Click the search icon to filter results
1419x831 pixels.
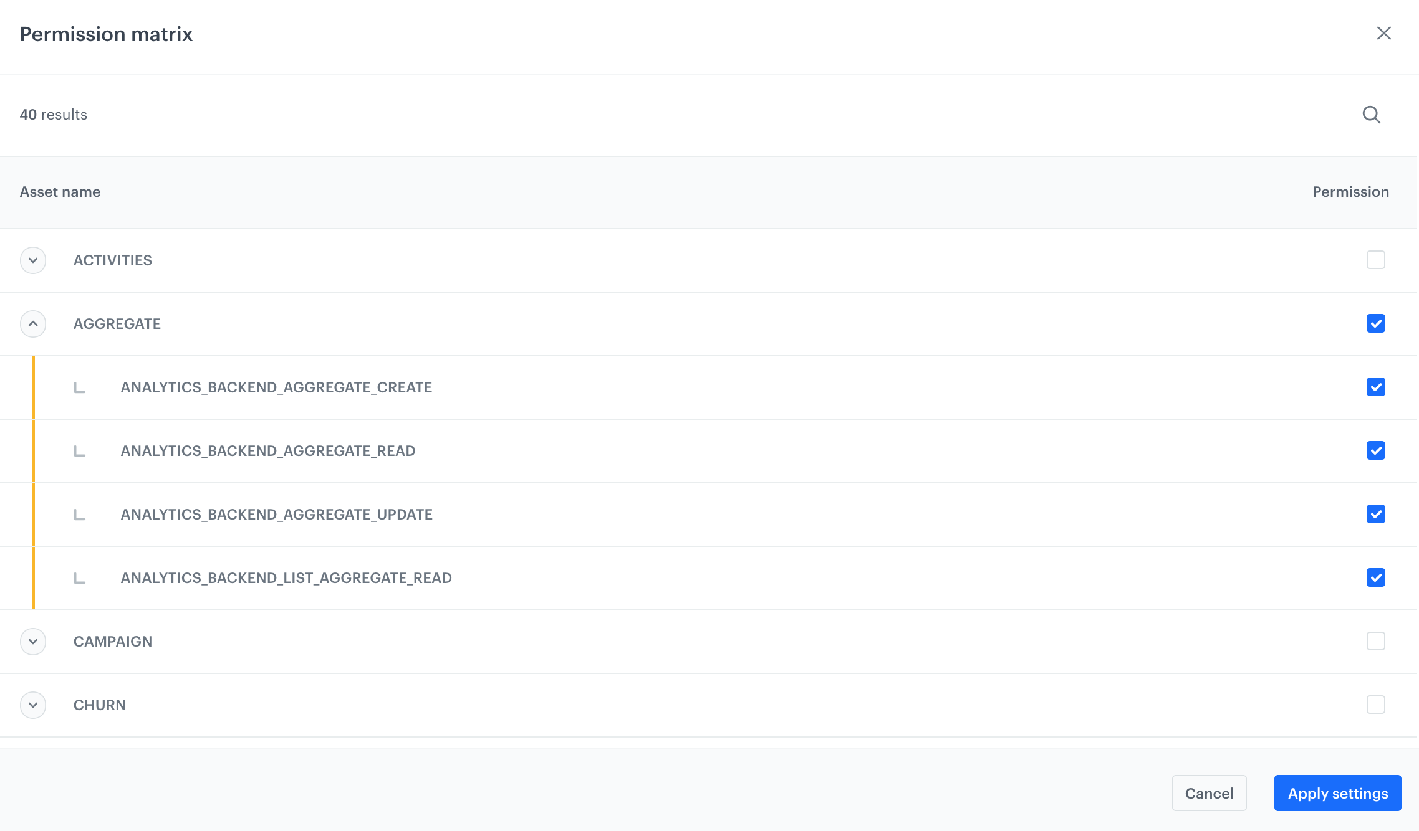(x=1372, y=115)
